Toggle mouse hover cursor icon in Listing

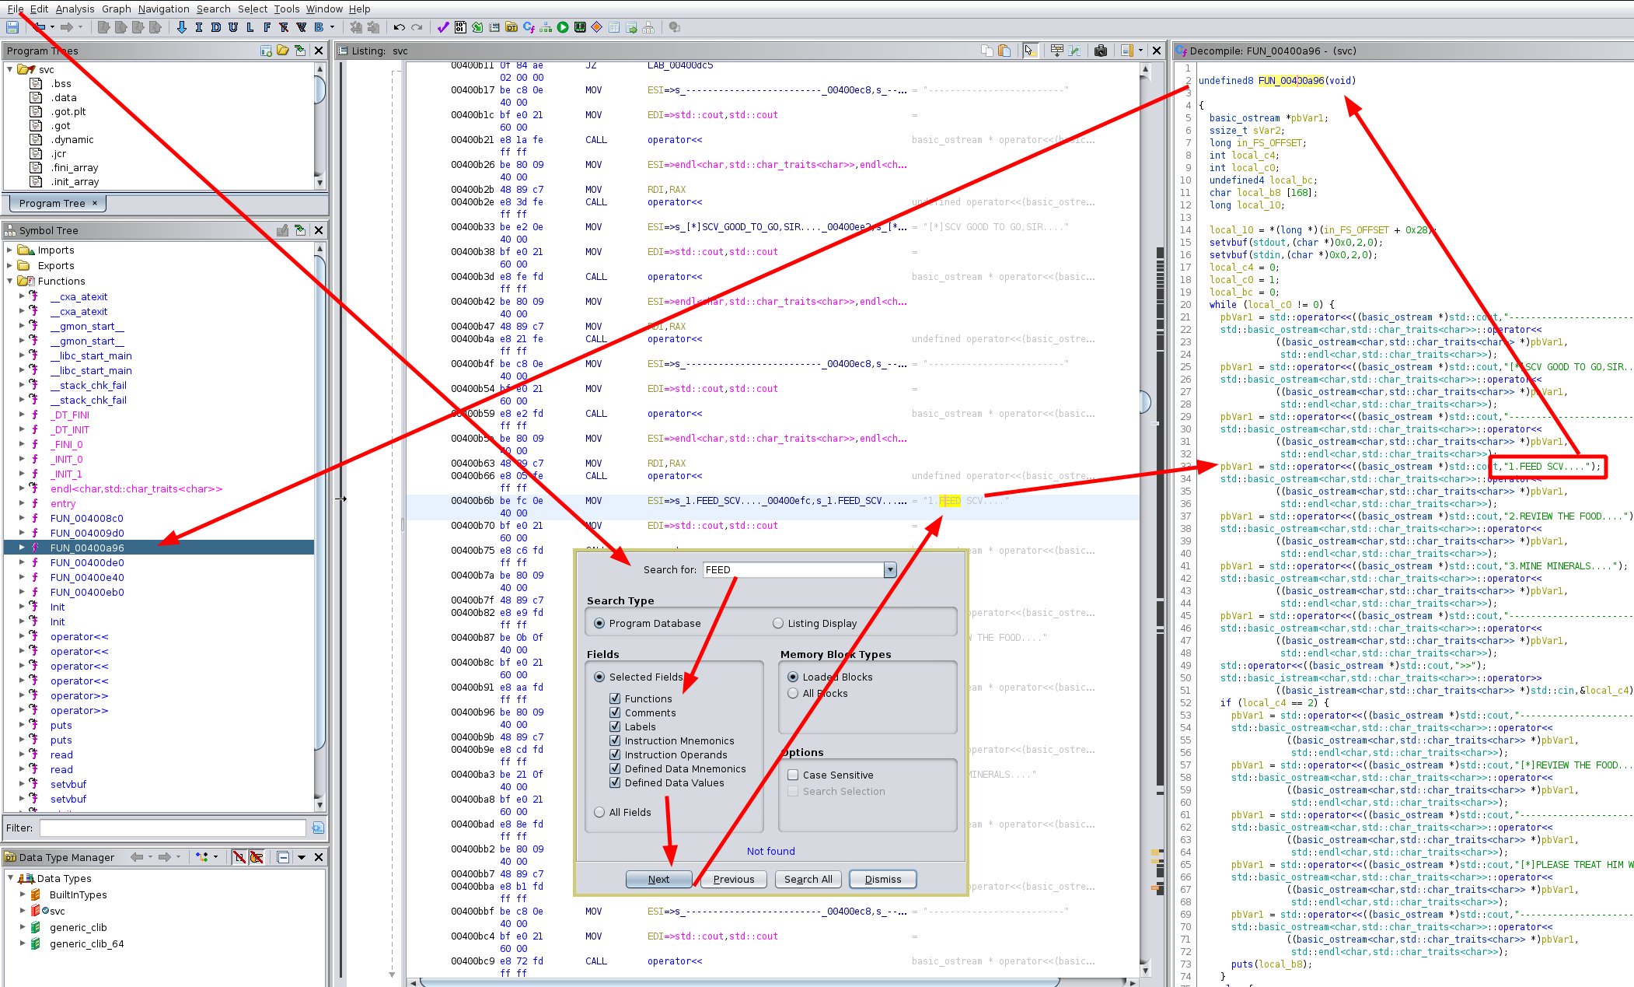[x=1030, y=51]
